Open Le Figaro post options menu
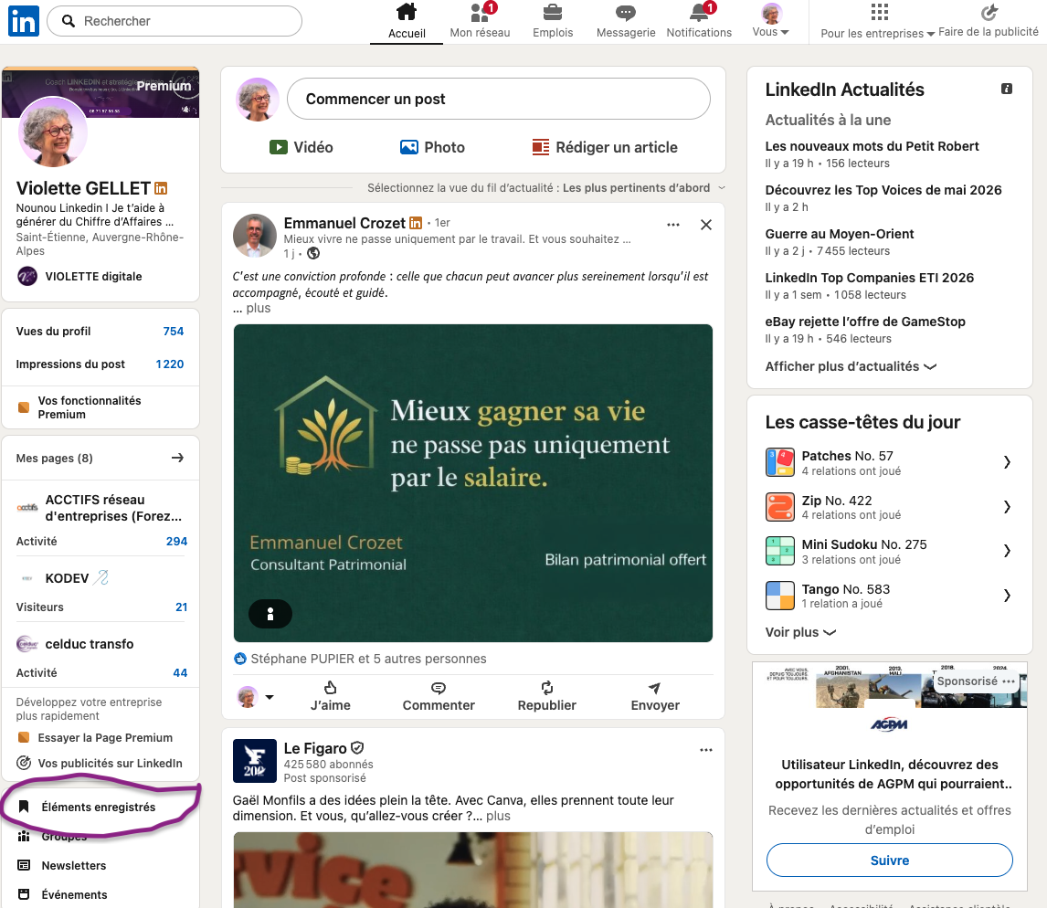The image size is (1047, 908). point(706,751)
